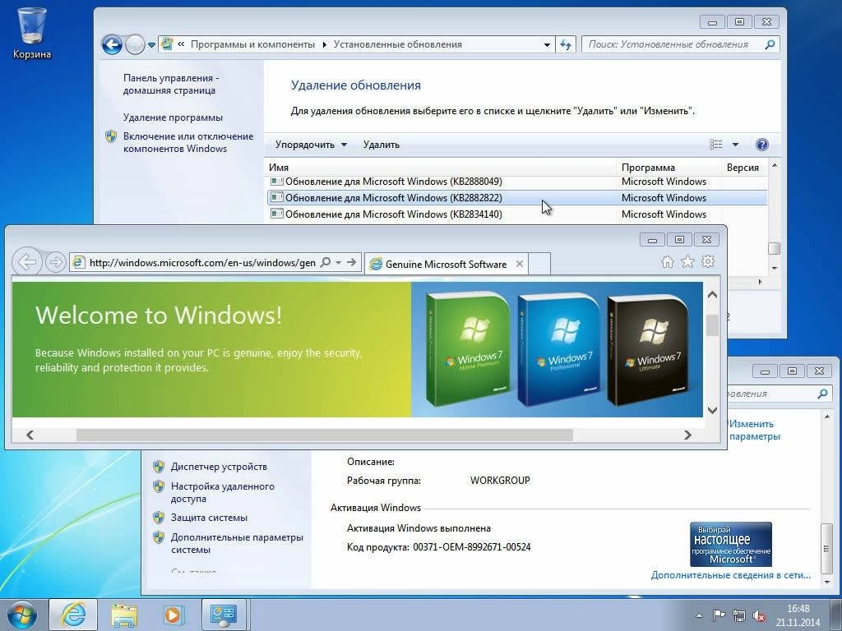Open 'Дополнительные параметры системы' link
The image size is (842, 631).
point(237,544)
